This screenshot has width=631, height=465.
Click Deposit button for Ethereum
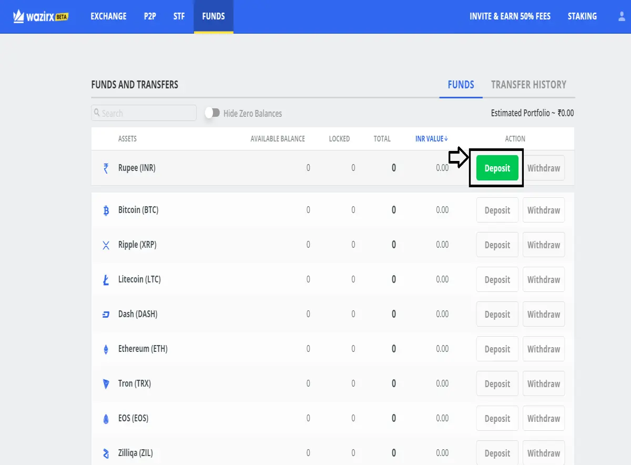click(497, 349)
